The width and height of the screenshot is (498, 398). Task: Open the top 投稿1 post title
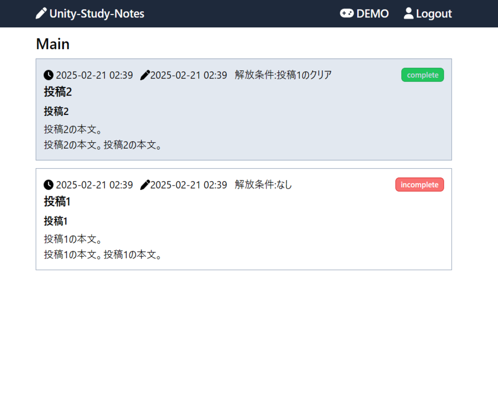pyautogui.click(x=57, y=201)
